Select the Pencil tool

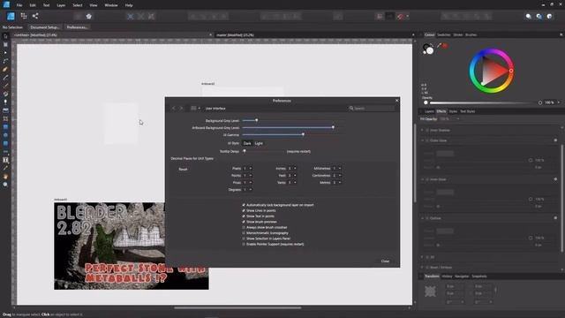pyautogui.click(x=5, y=78)
